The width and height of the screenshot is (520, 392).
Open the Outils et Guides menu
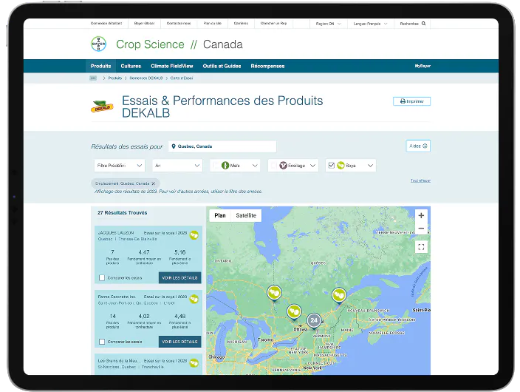(222, 66)
